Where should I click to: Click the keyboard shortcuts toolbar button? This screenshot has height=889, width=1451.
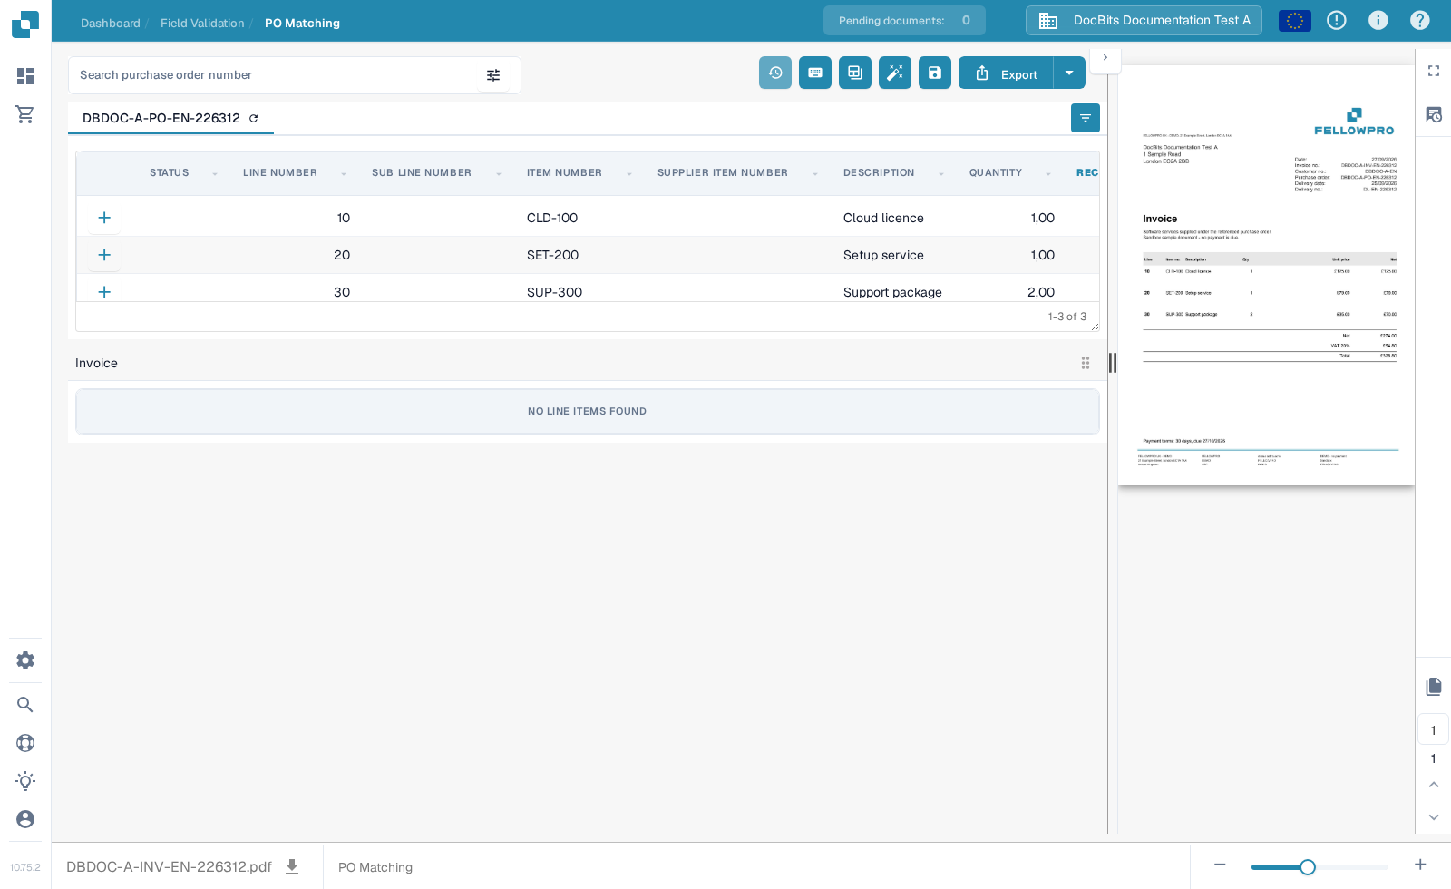[x=815, y=73]
